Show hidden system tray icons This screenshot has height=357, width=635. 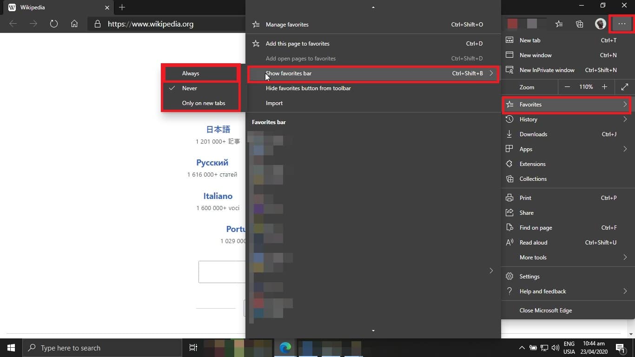coord(522,348)
